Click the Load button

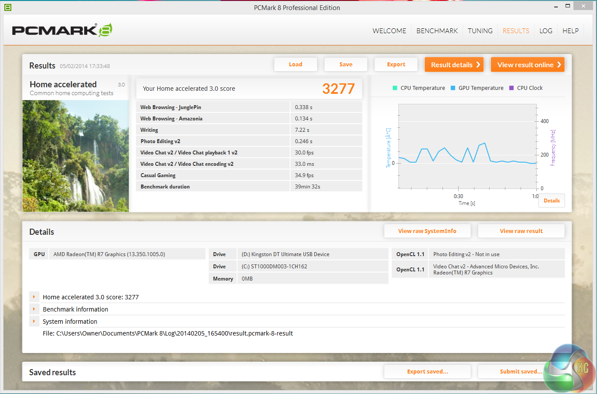[295, 65]
